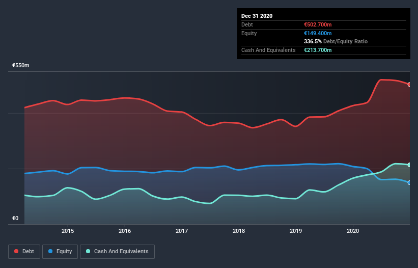Click the Dec 31 2020 tooltip date
This screenshot has height=268, width=418.
pos(257,16)
